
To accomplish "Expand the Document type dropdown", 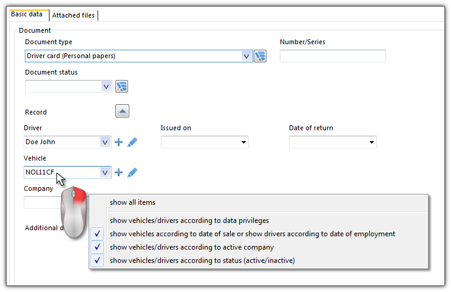I will pos(246,56).
